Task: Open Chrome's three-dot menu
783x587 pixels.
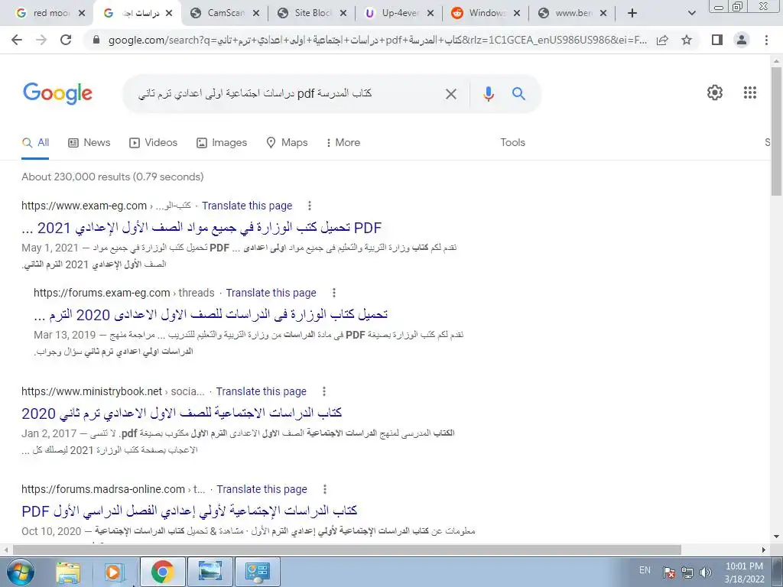Action: pos(766,40)
